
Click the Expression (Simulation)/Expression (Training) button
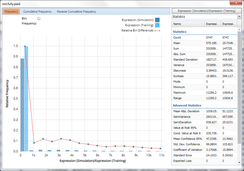pyautogui.click(x=207, y=11)
